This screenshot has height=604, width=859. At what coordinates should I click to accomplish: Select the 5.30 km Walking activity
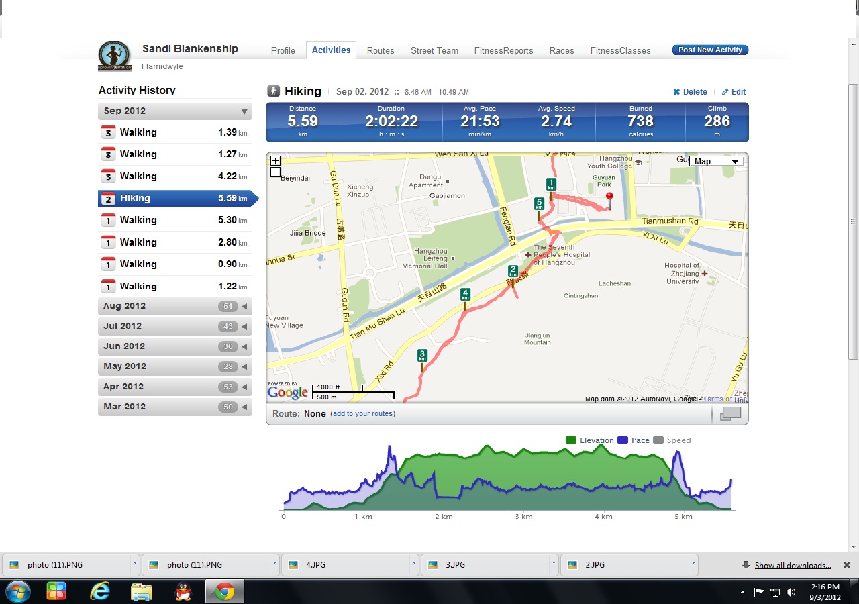(174, 220)
